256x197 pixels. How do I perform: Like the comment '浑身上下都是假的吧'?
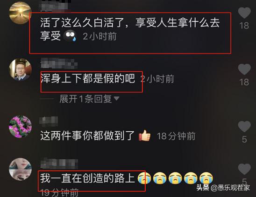(x=244, y=69)
